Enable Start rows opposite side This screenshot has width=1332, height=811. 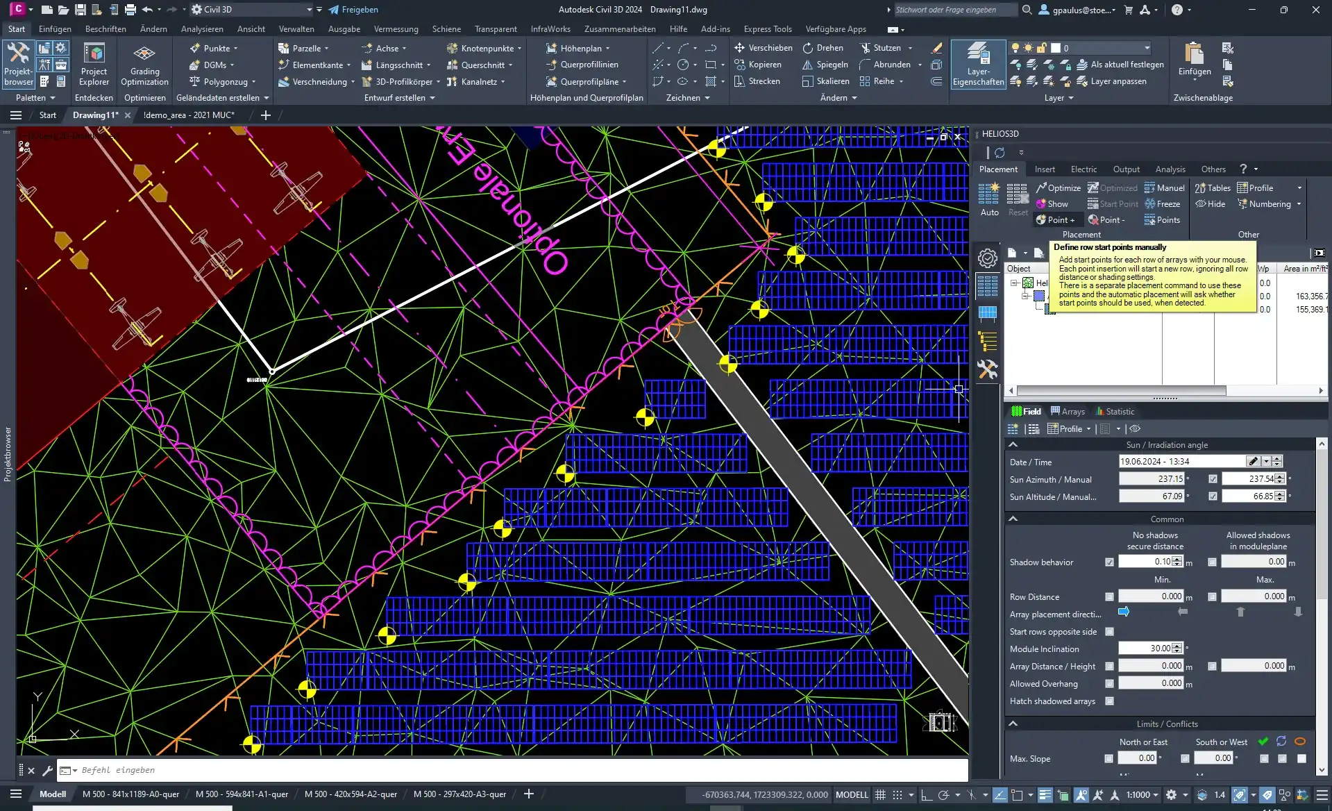pos(1109,631)
